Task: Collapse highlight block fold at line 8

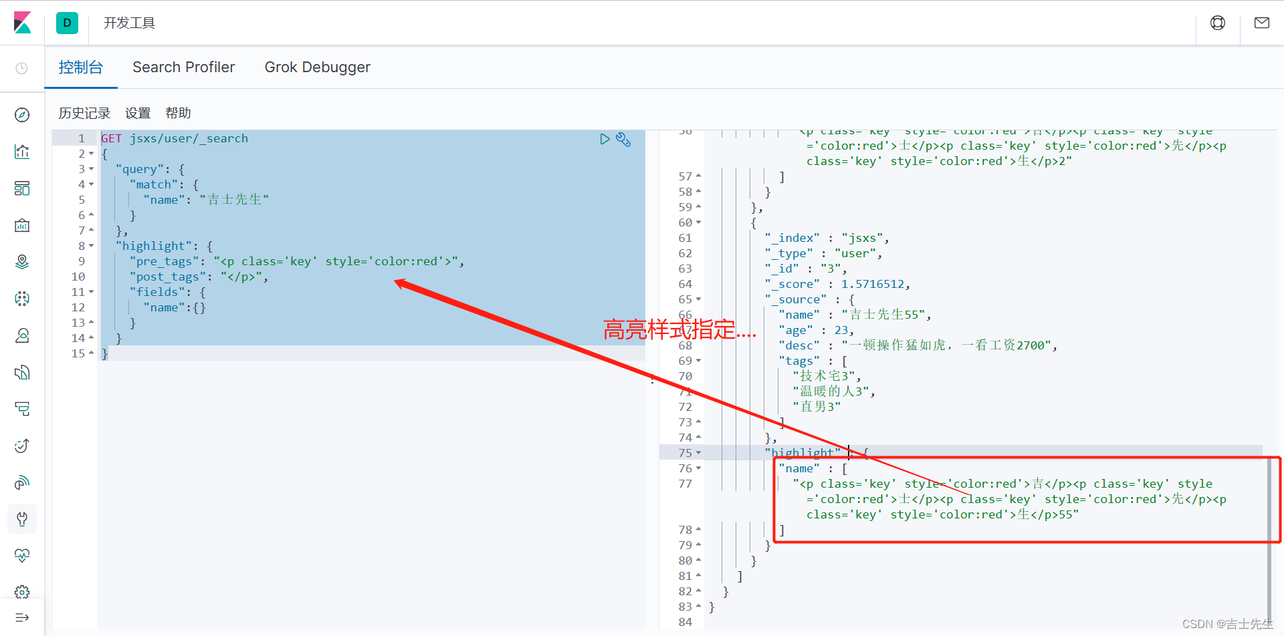Action: (x=92, y=246)
